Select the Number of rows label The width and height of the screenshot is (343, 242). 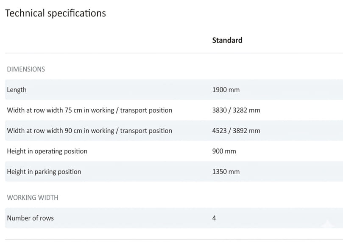pos(31,218)
